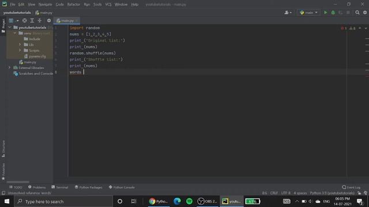Expand Lib folder in project tree
This screenshot has width=369, height=207.
(x=20, y=44)
